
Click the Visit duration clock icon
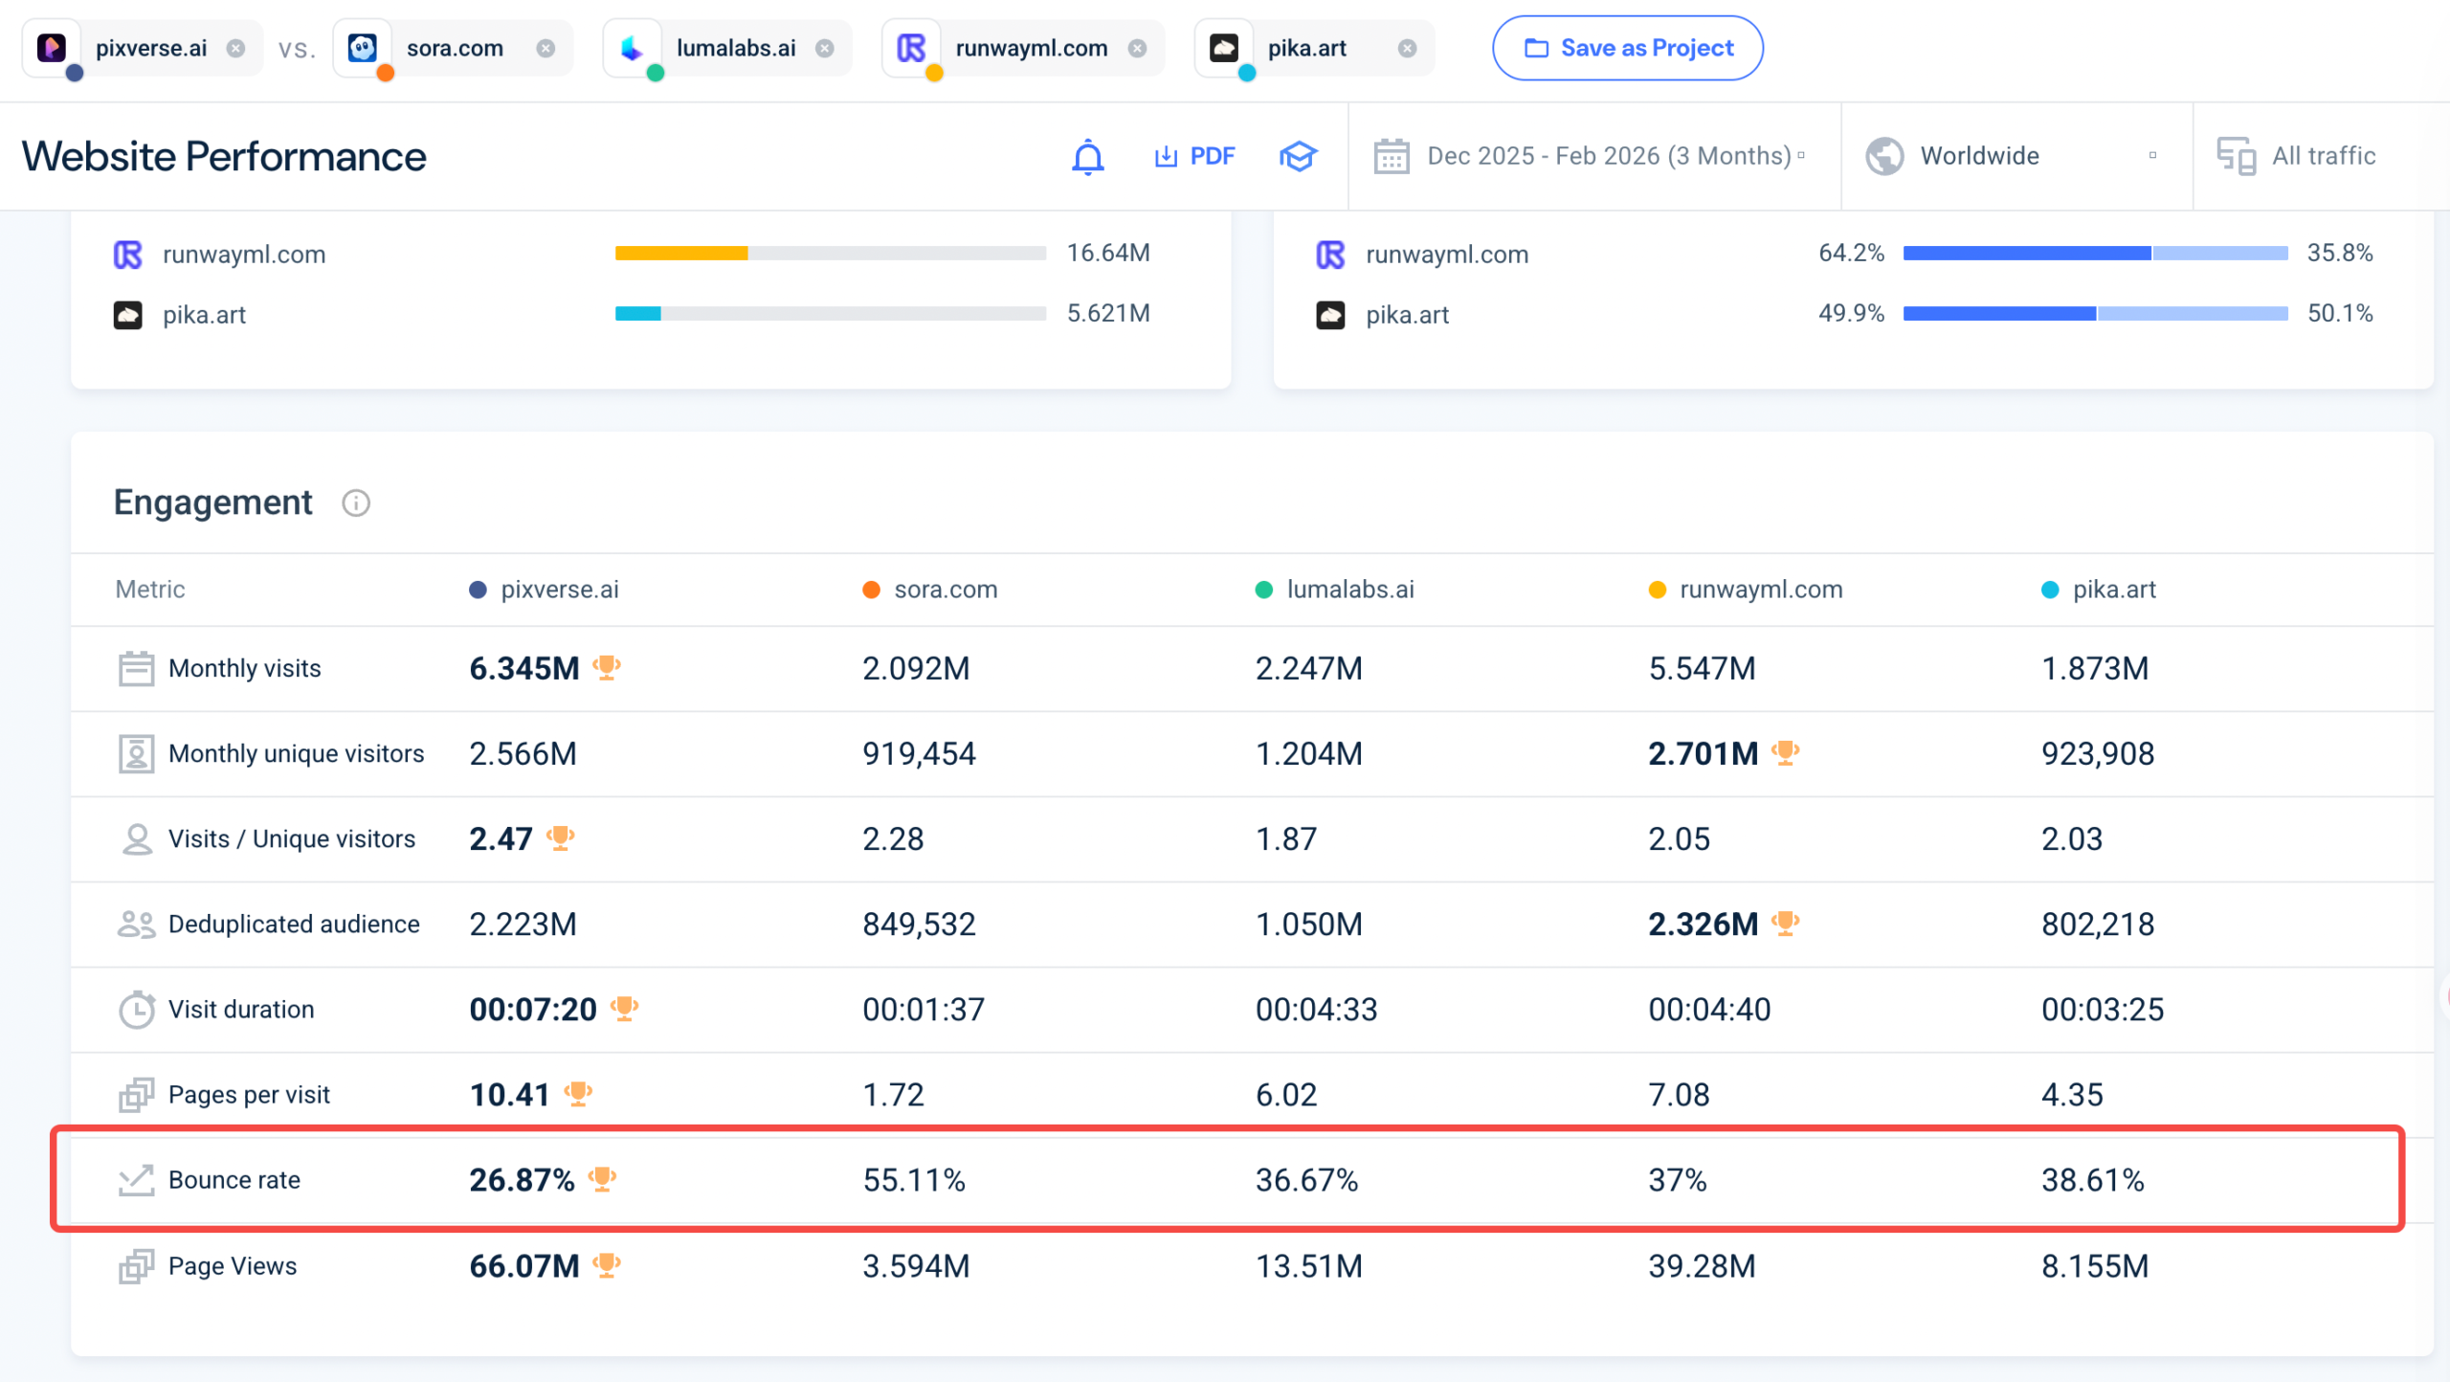136,1010
